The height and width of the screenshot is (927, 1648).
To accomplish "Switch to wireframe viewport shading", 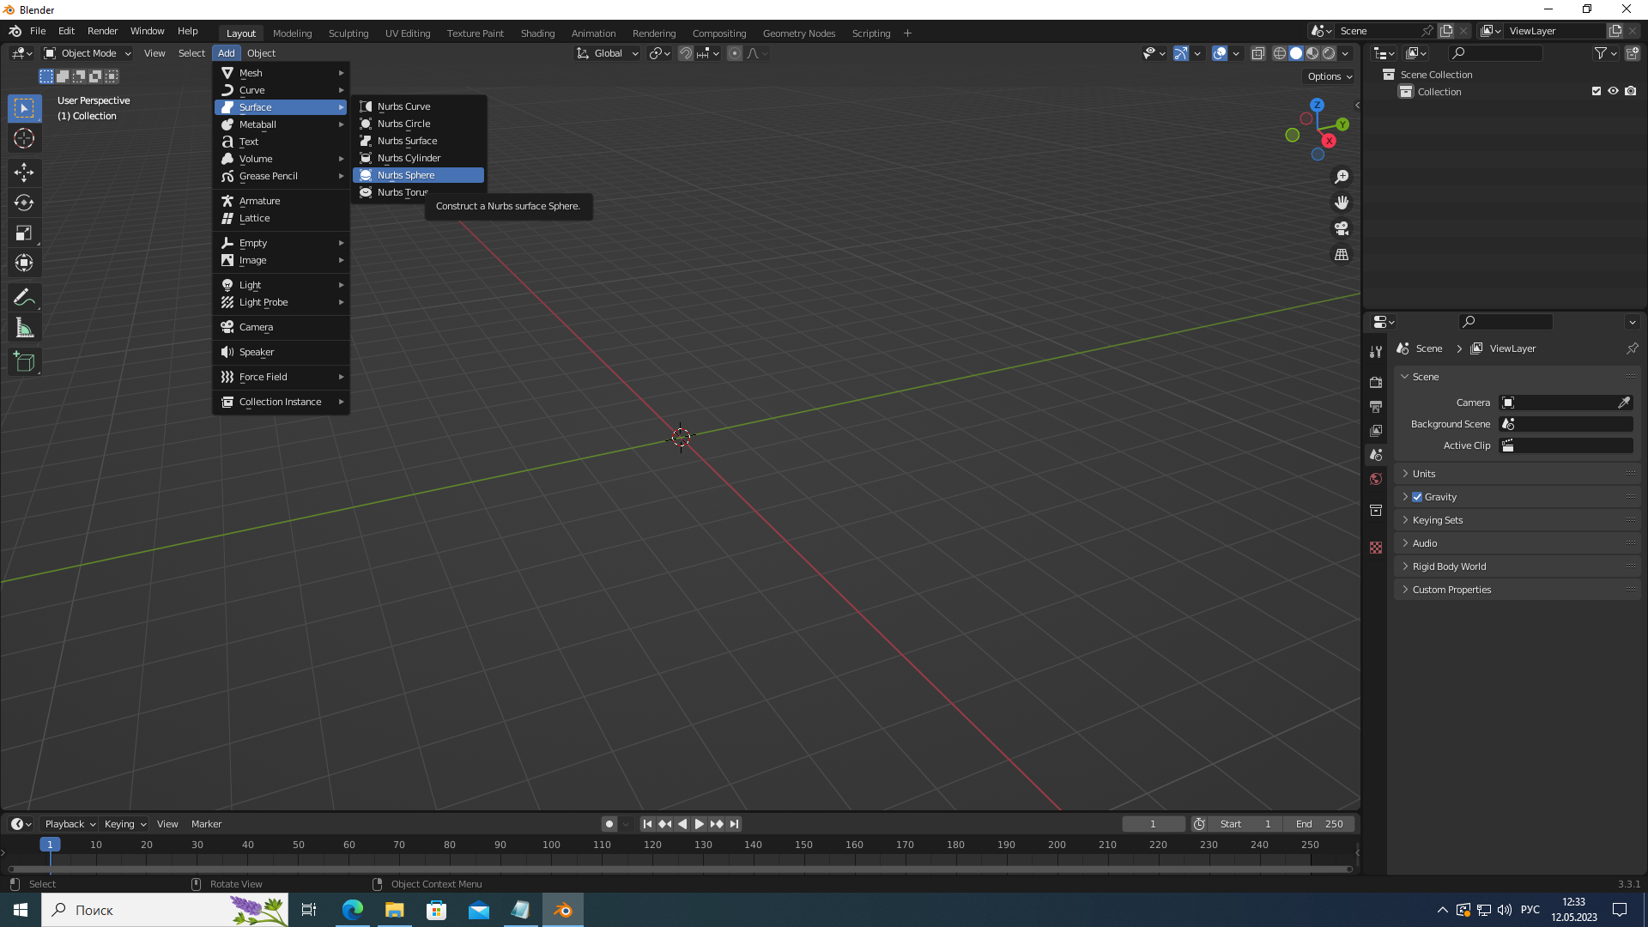I will coord(1279,53).
